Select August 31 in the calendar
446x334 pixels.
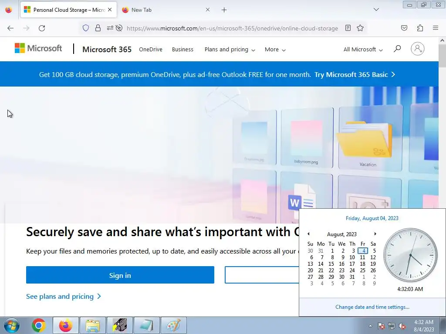tap(352, 277)
